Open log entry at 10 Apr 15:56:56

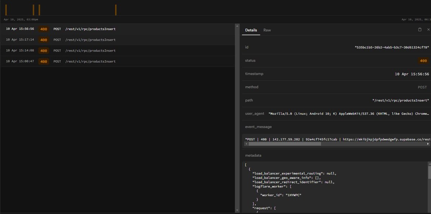117,29
